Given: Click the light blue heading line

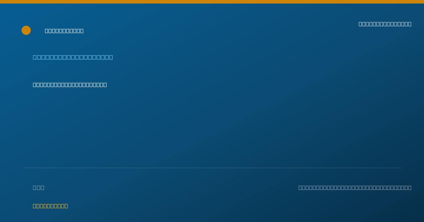Looking at the screenshot, I should pos(73,57).
